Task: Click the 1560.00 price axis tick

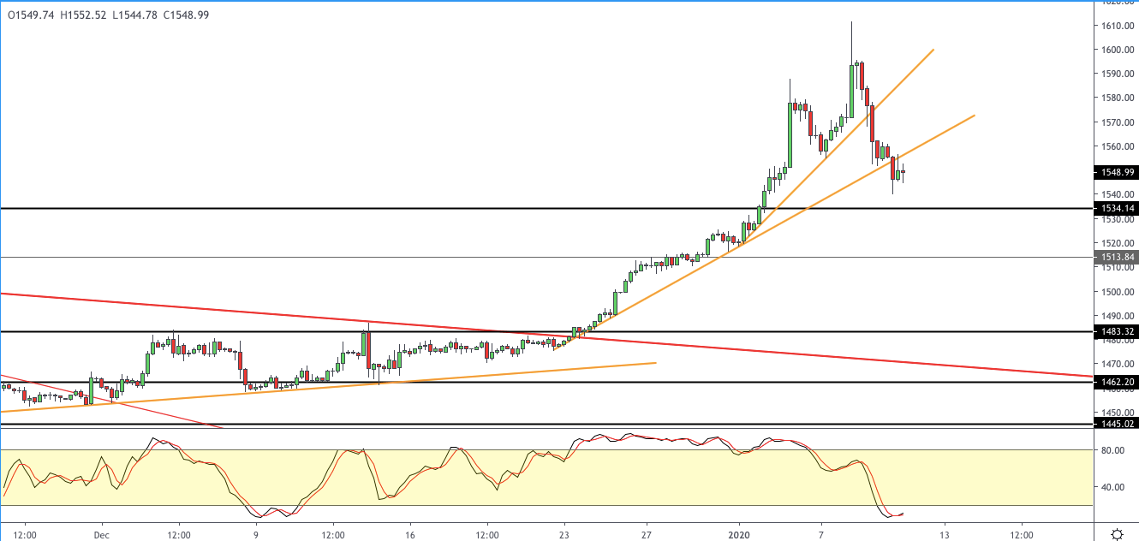Action: coord(1118,146)
